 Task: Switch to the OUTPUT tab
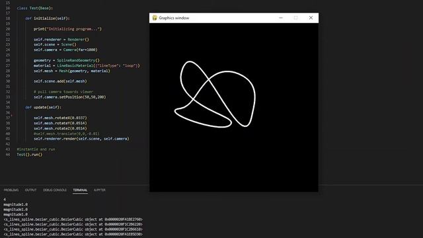click(x=30, y=190)
